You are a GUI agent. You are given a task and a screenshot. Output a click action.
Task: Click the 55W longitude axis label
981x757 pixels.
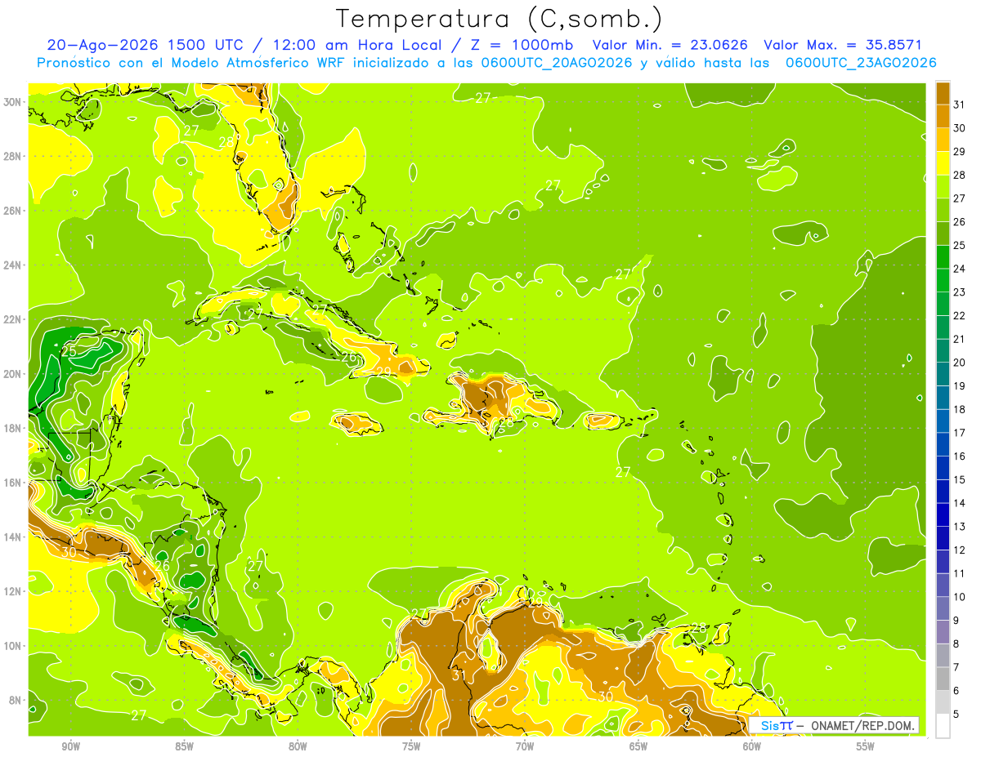pyautogui.click(x=866, y=746)
